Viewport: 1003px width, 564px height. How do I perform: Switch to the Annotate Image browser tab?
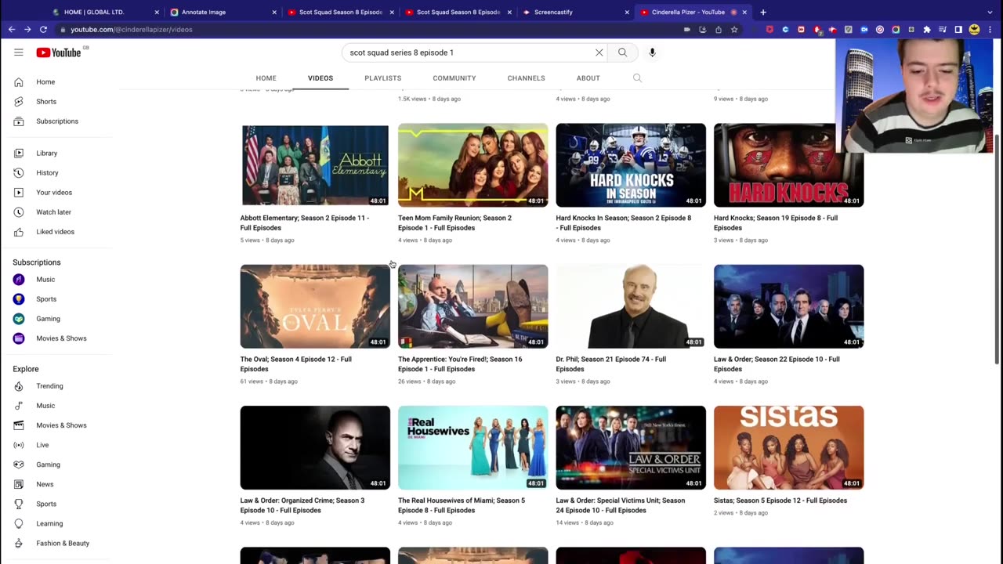[x=223, y=13]
